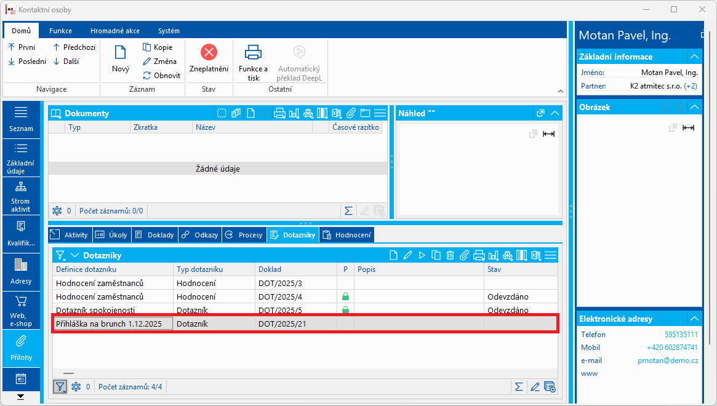Click paperclip attach icon in Dokumenty toolbar

(351, 113)
